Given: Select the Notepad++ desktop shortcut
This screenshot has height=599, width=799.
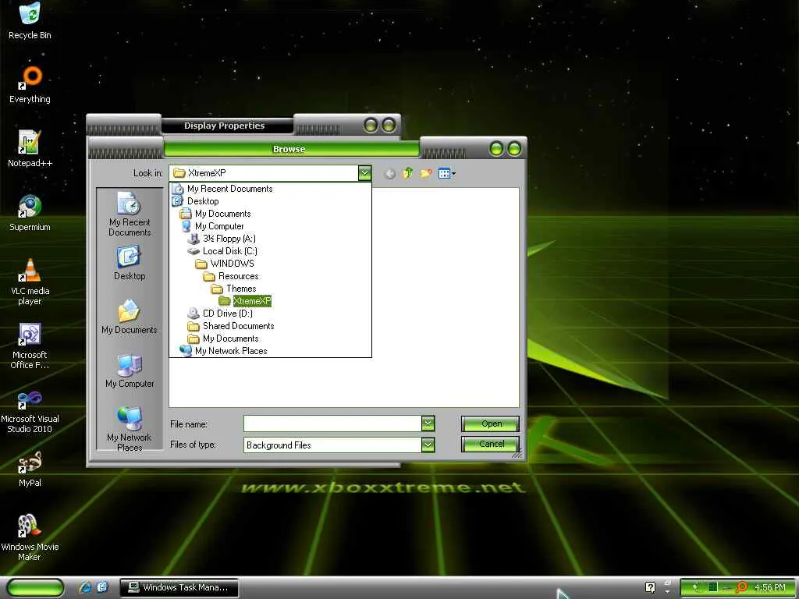Looking at the screenshot, I should [x=30, y=149].
